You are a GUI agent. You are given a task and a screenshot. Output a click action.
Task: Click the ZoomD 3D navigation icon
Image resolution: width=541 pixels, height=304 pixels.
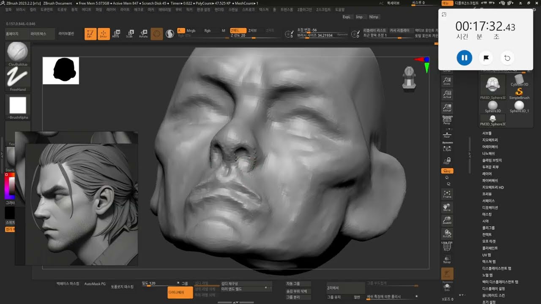pos(447,220)
